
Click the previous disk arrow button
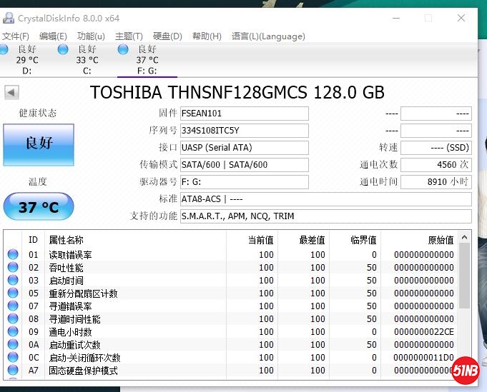11,93
